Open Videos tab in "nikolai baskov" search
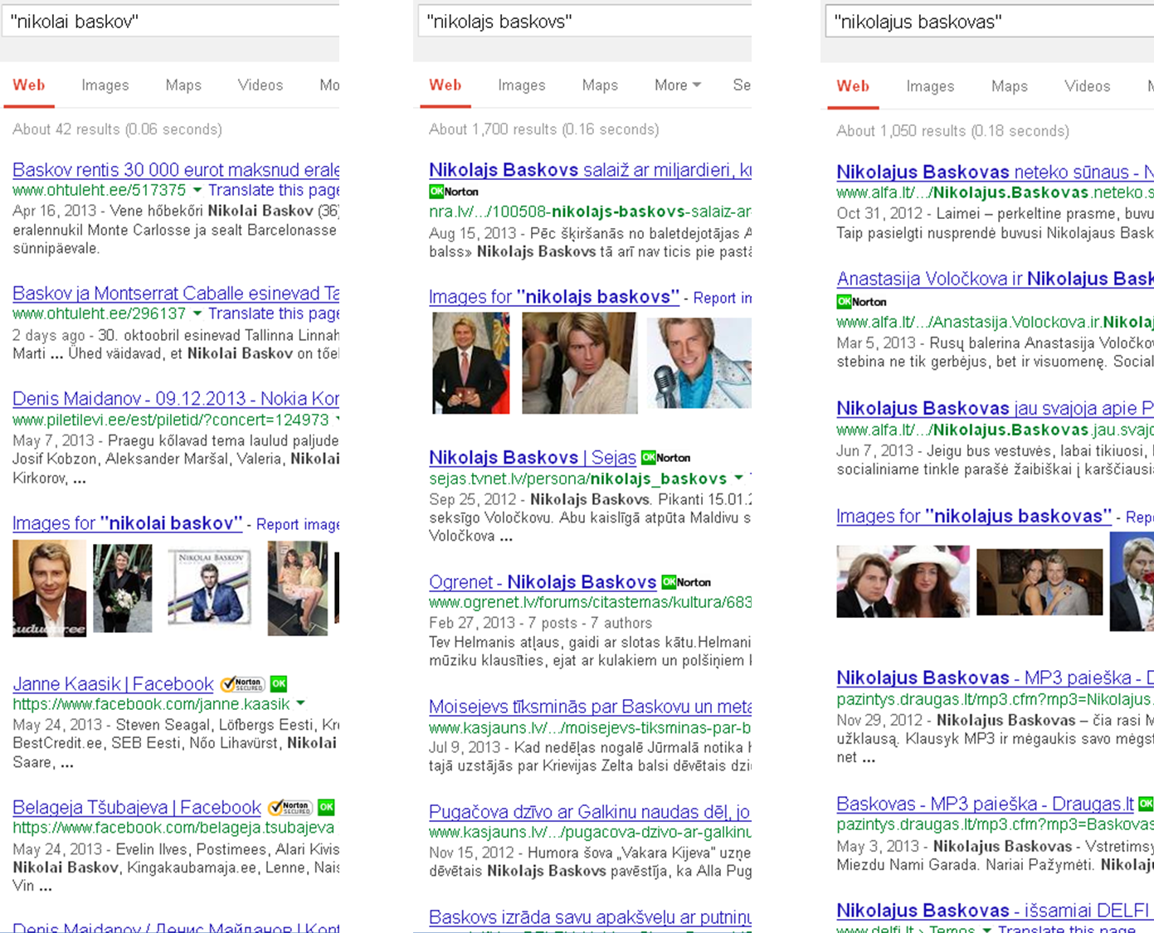 [261, 85]
